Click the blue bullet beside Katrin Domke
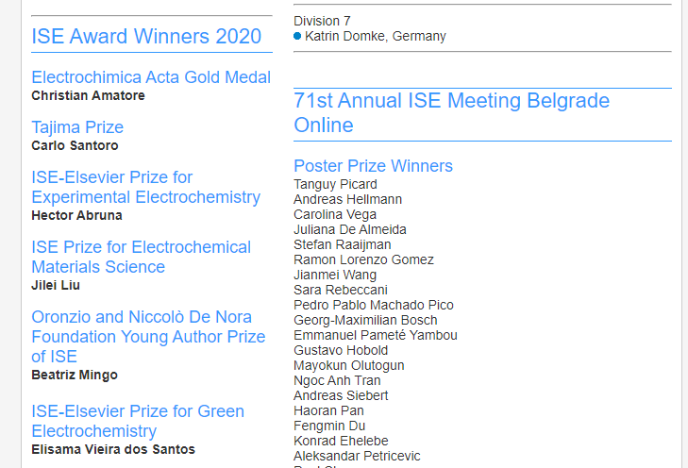Screen dimensions: 688x468 coord(297,36)
